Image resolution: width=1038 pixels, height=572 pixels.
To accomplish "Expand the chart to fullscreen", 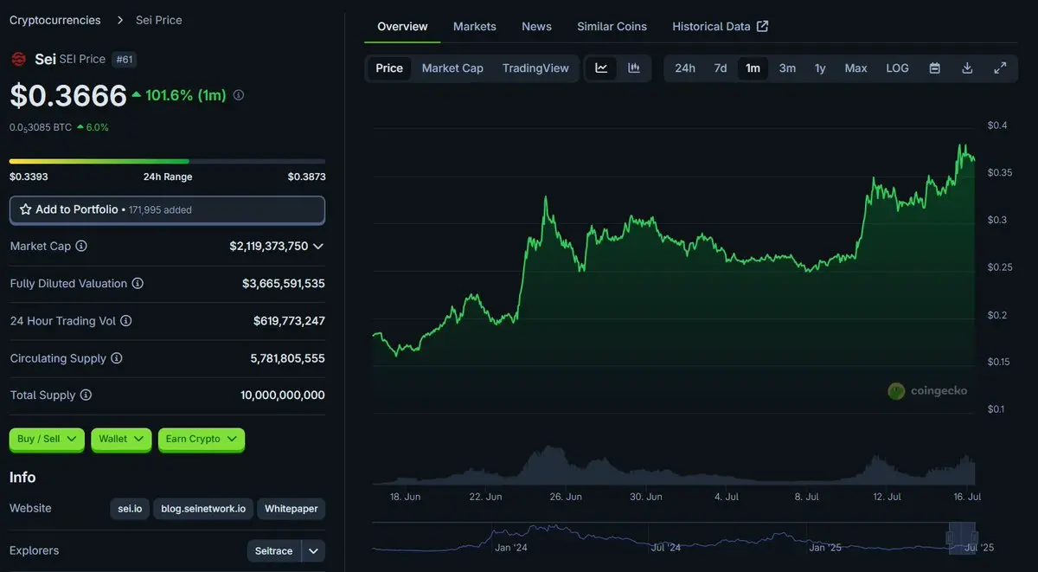I will [x=1000, y=68].
